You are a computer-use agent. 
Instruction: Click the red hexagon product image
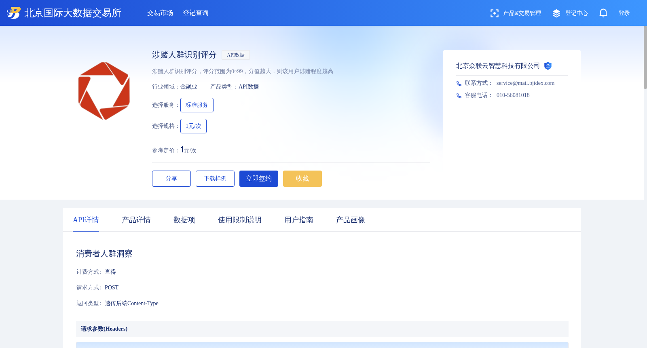104,91
